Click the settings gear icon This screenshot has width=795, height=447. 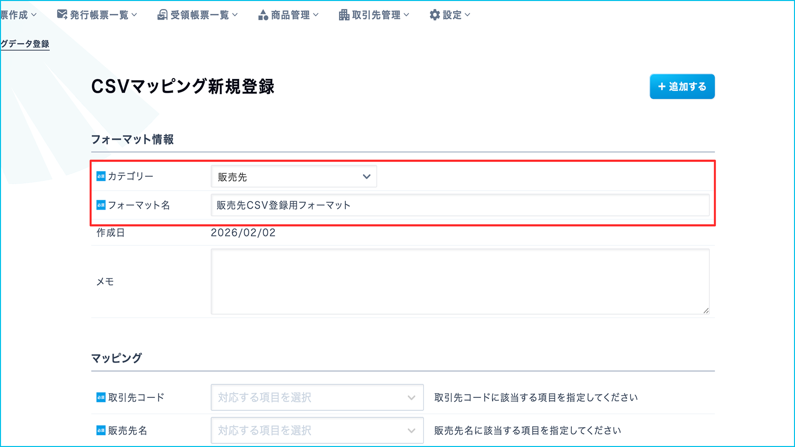[x=435, y=15]
